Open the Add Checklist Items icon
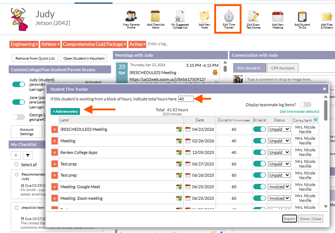This screenshot has height=233, width=335. [x=155, y=17]
